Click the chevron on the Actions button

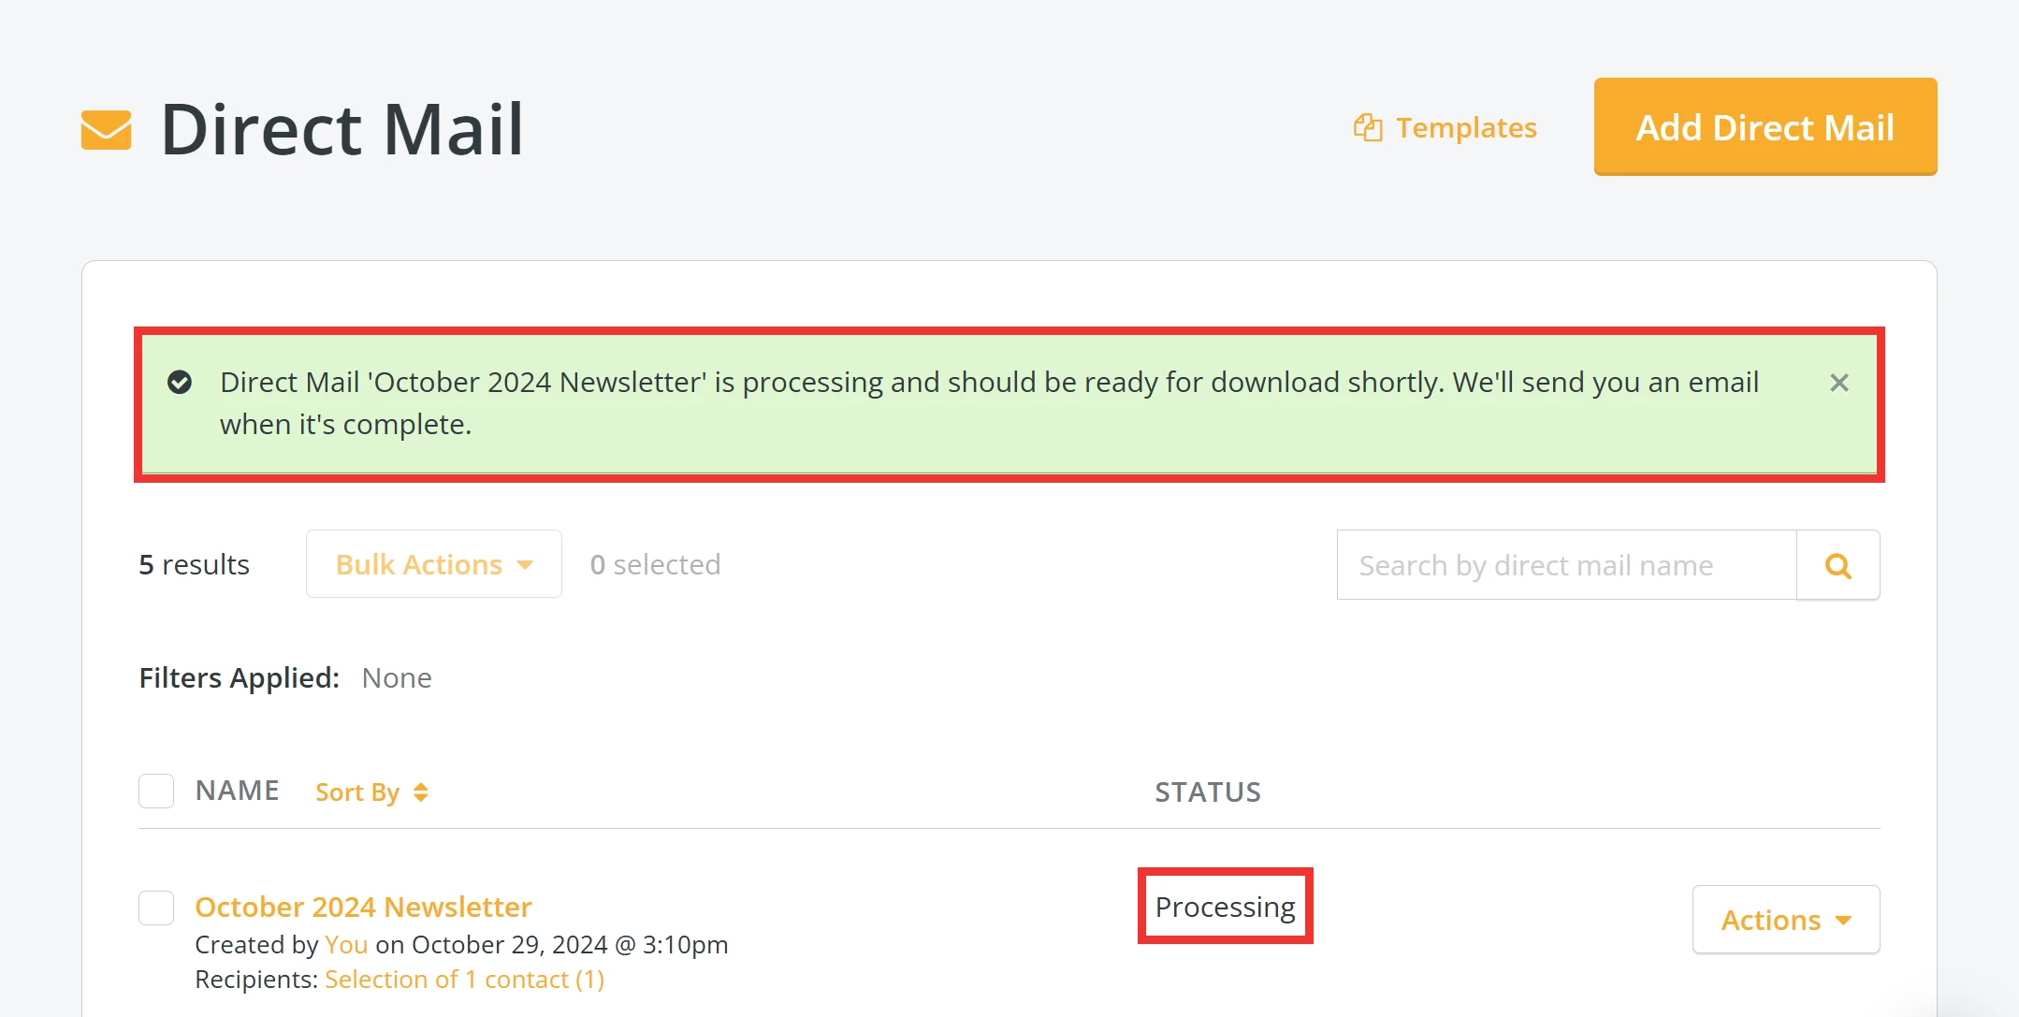1842,920
